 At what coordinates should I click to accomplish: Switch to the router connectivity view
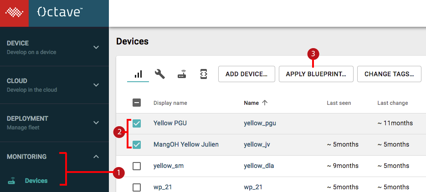coord(182,74)
